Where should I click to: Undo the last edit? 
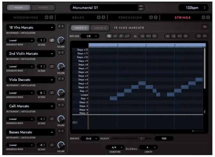[x=199, y=36]
